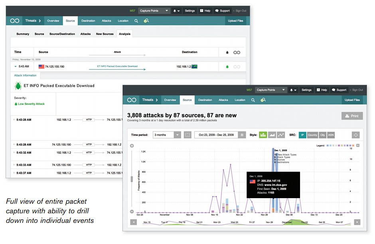Toggle SRC grouping to Country
Image resolution: width=375 pixels, height=244 pixels.
pyautogui.click(x=312, y=135)
